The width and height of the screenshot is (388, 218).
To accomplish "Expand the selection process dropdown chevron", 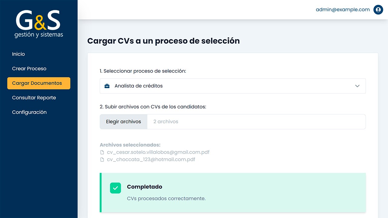I will 357,86.
